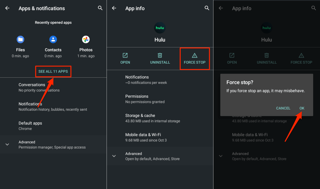Tap the back arrow on App info
Image resolution: width=320 pixels, height=189 pixels.
114,8
